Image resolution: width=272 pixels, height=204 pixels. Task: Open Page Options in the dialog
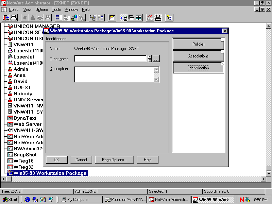(x=114, y=160)
